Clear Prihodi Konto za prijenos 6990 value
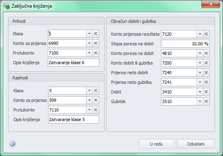223x156 pixels. (x=96, y=43)
